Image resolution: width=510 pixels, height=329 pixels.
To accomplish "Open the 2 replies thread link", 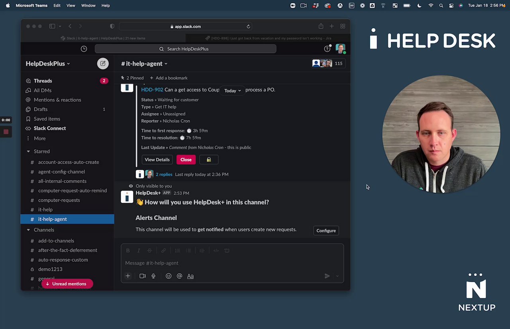I will click(164, 174).
